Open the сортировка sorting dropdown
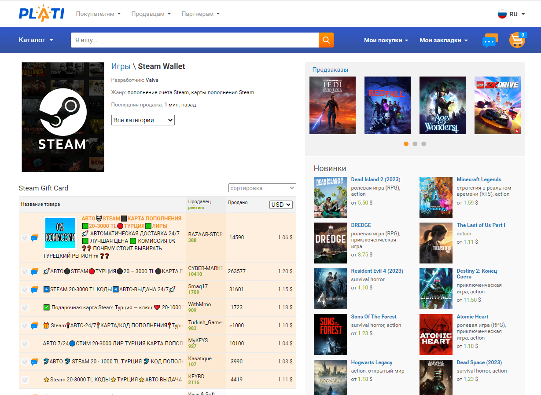This screenshot has height=395, width=541. coord(262,188)
